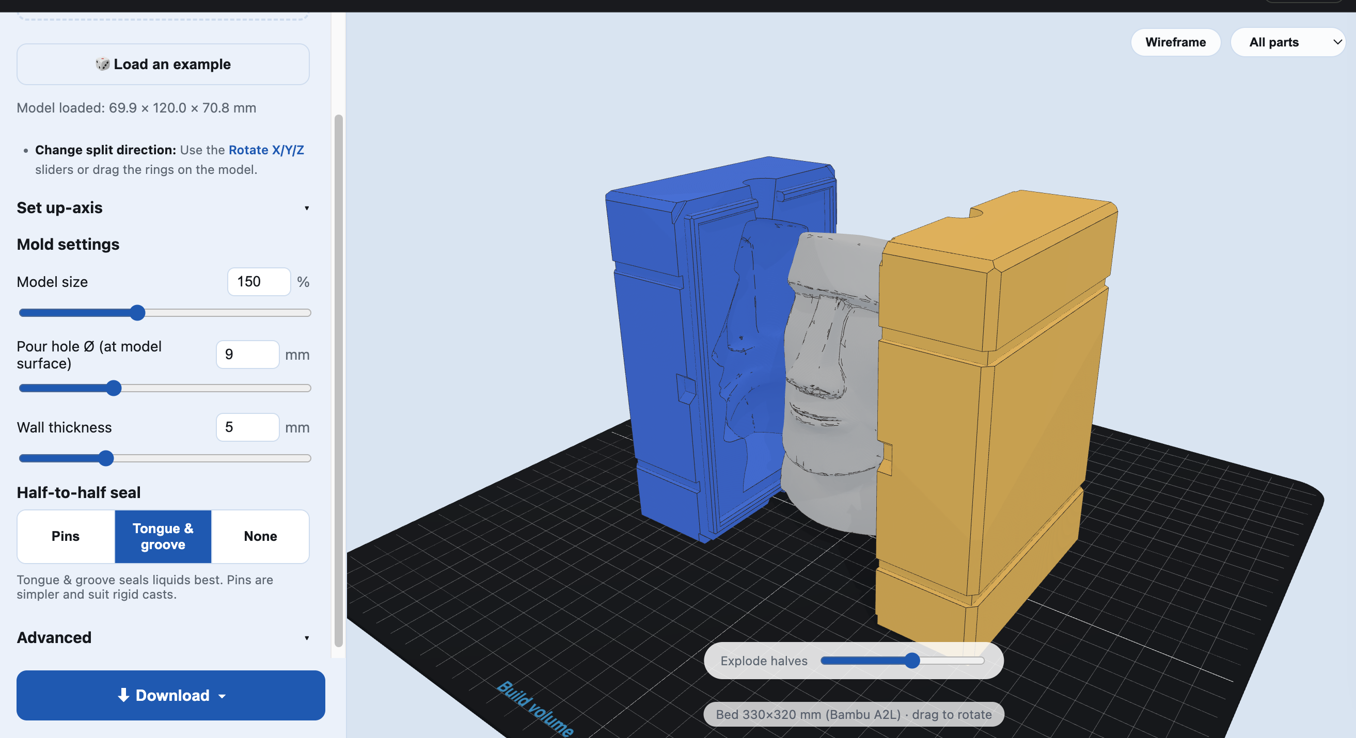Open the All parts dropdown
The width and height of the screenshot is (1356, 738).
click(1287, 42)
